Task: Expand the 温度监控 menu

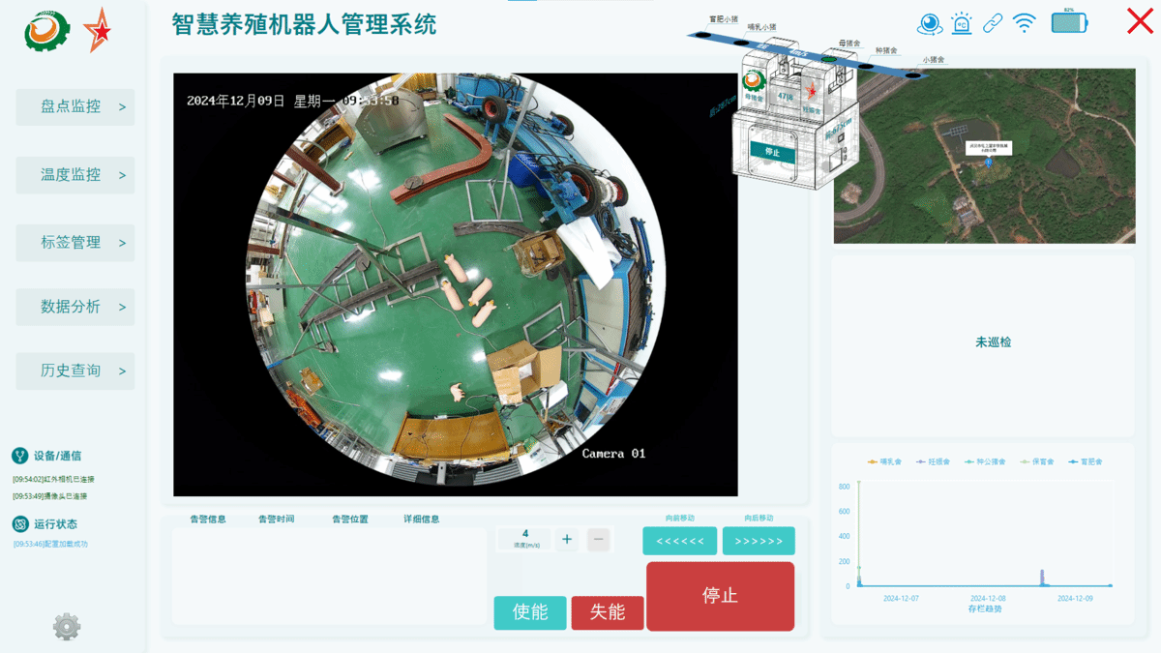Action: point(75,175)
